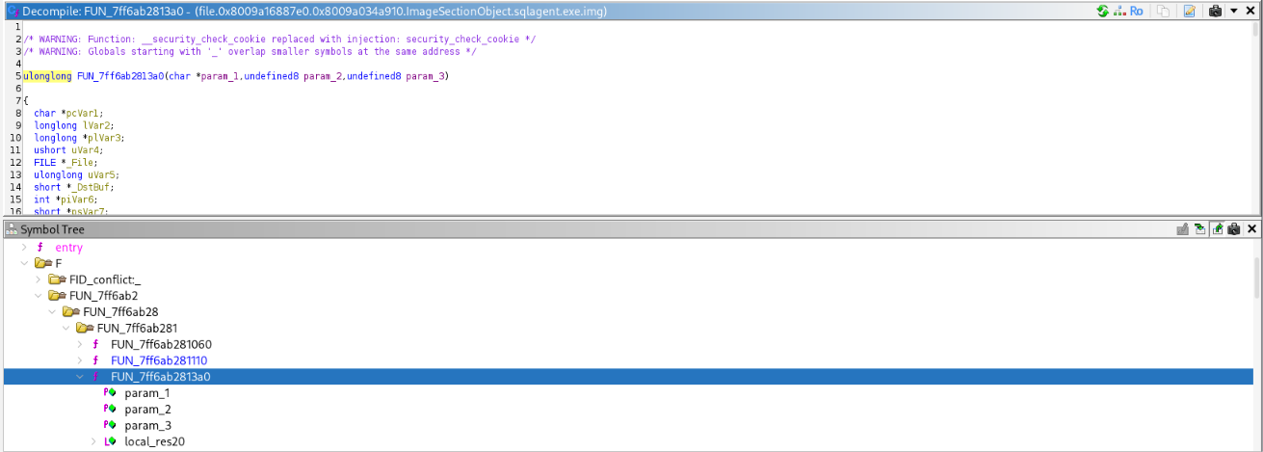Select the FUN_7ff6ab28 folder label

120,312
